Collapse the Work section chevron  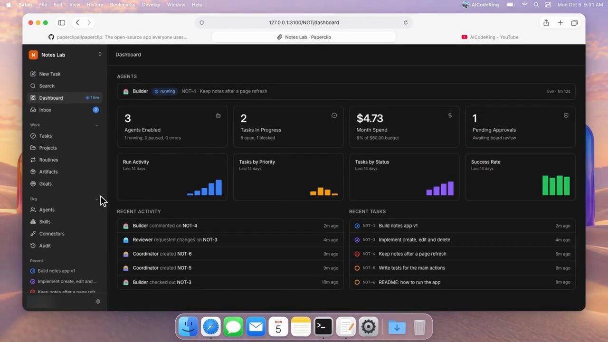97,125
